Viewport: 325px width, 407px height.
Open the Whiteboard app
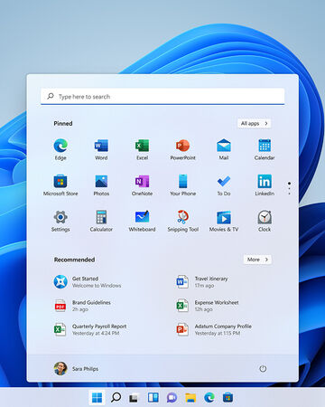click(142, 221)
